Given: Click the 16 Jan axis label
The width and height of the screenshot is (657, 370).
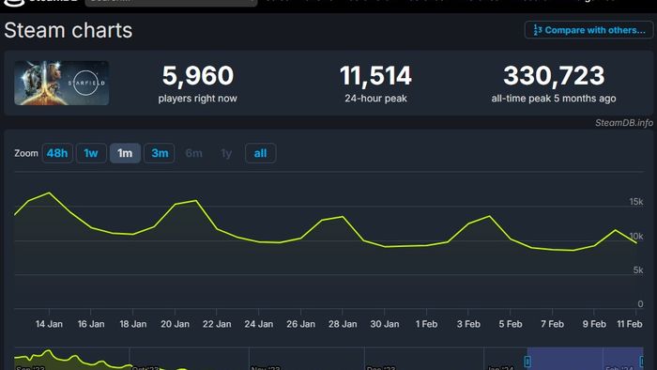Looking at the screenshot, I should pyautogui.click(x=91, y=324).
